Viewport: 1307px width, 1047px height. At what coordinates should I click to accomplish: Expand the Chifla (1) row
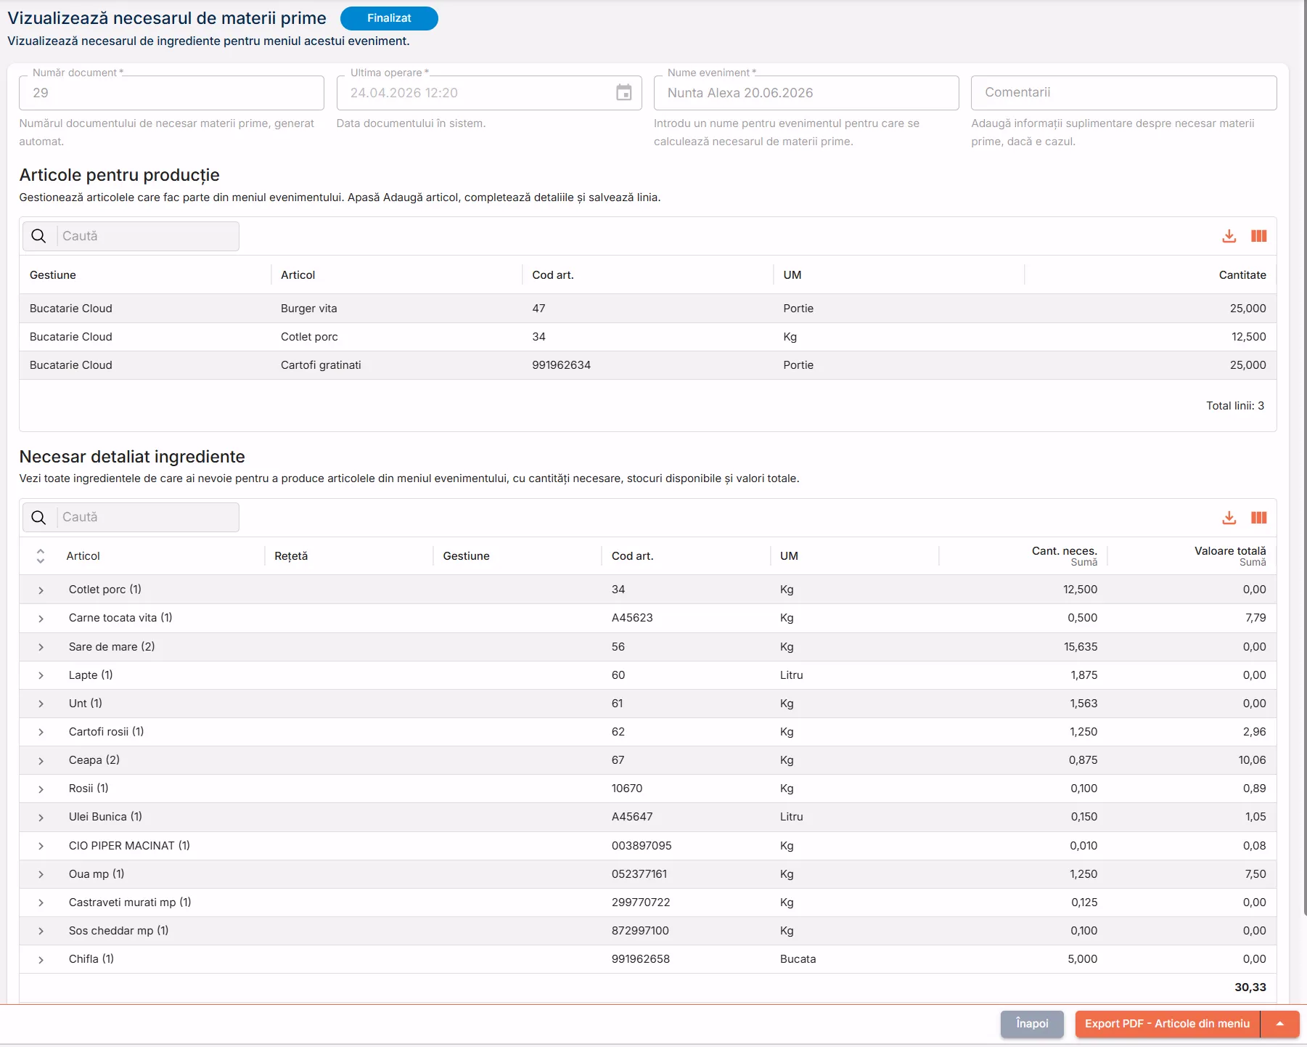pos(41,960)
